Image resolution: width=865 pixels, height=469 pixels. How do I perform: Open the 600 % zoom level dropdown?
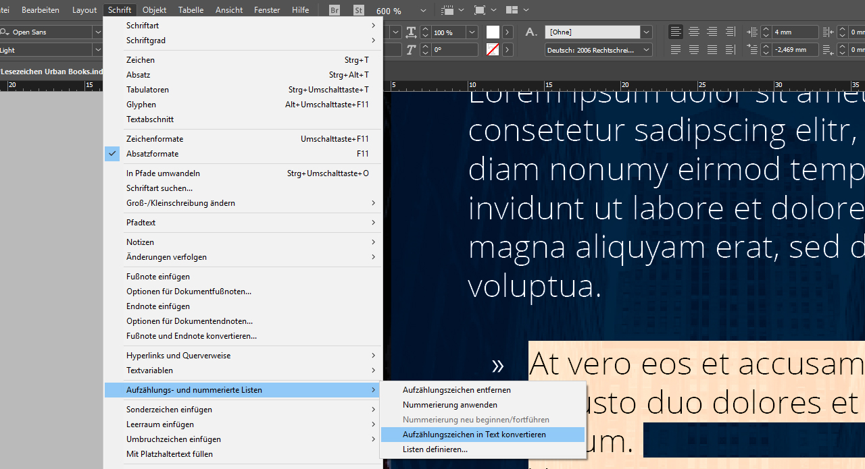(423, 11)
